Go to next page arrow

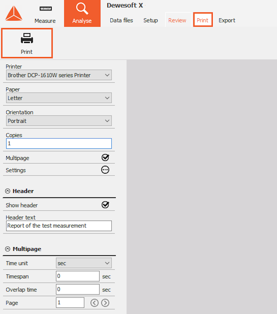click(x=105, y=303)
